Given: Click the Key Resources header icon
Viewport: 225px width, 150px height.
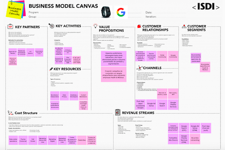Looking at the screenshot, I should coord(51,70).
